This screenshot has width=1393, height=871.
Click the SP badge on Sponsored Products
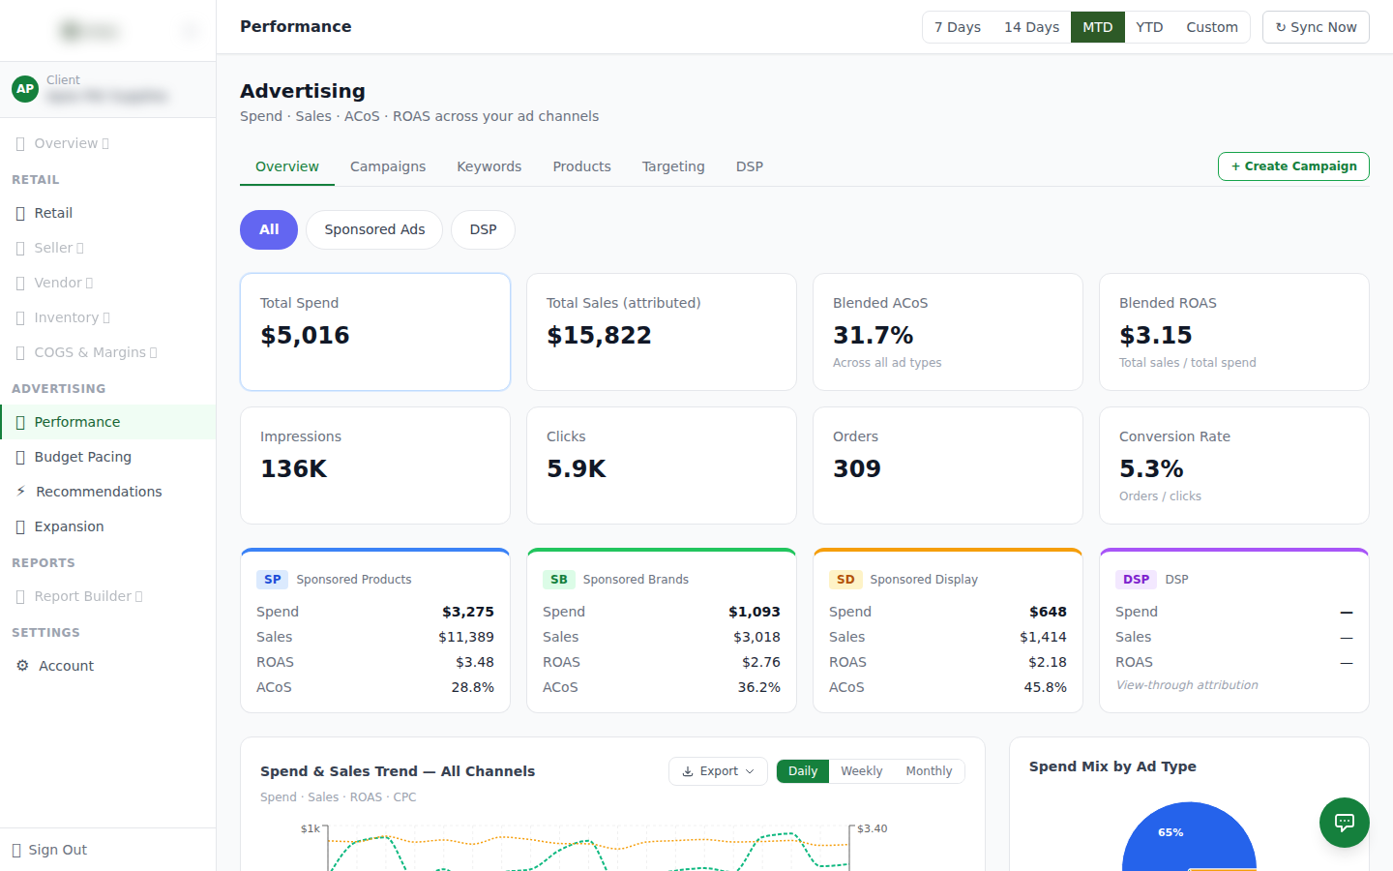(273, 580)
